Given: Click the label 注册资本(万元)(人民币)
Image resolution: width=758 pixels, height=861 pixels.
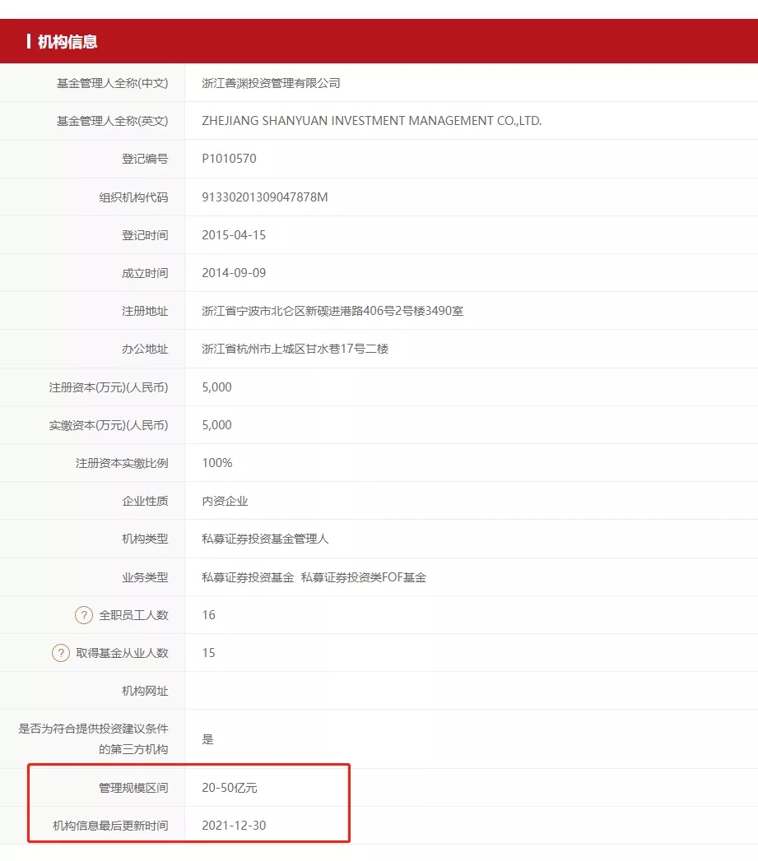Looking at the screenshot, I should pyautogui.click(x=109, y=387).
